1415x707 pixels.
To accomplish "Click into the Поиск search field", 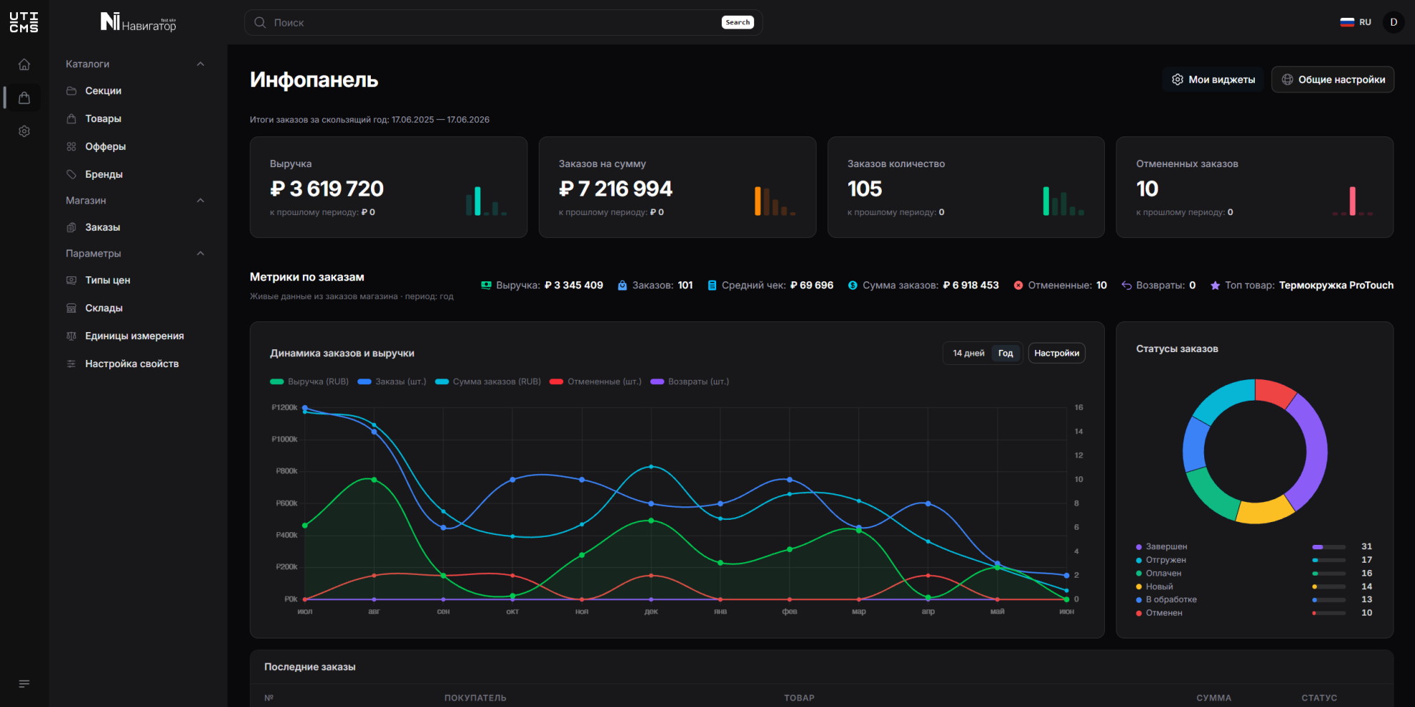I will point(493,22).
